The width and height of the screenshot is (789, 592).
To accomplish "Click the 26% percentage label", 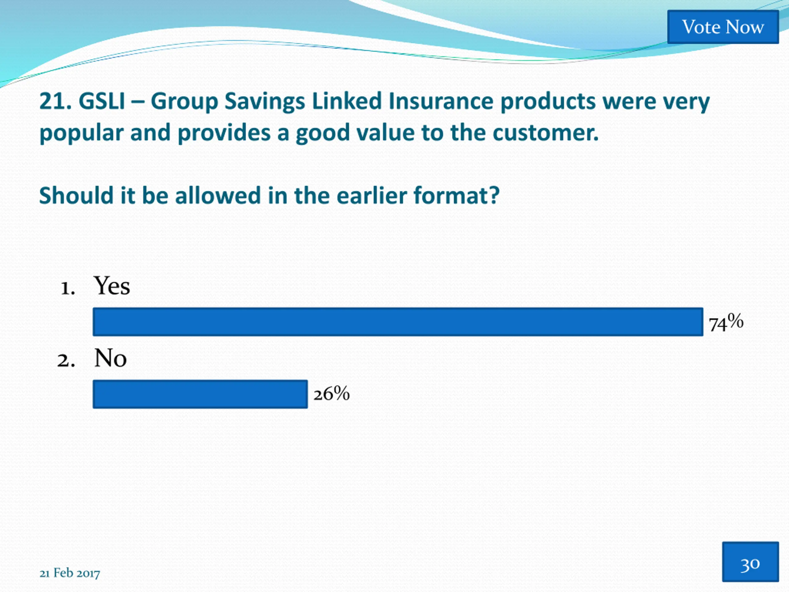I will (x=332, y=394).
